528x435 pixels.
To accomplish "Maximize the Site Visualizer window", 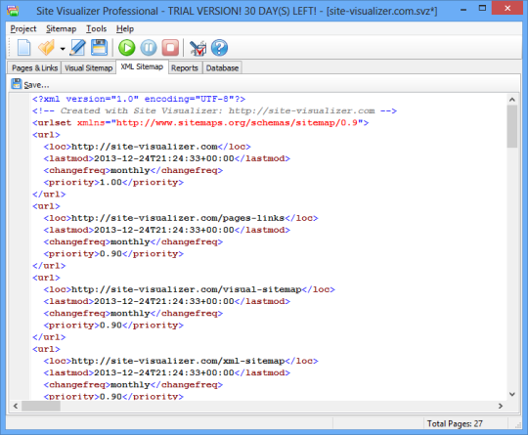I will (482, 9).
